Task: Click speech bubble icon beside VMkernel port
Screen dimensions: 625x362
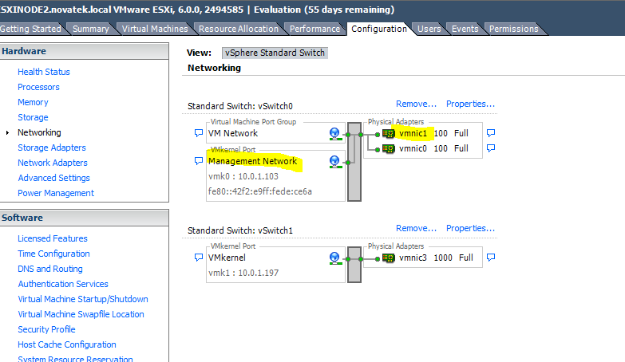Action: tap(199, 258)
